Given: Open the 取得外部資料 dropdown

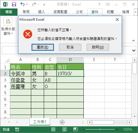Looking at the screenshot, I should 8,26.
